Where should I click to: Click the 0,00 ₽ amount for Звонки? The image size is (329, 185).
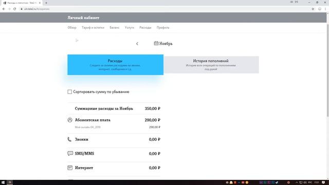point(154,139)
